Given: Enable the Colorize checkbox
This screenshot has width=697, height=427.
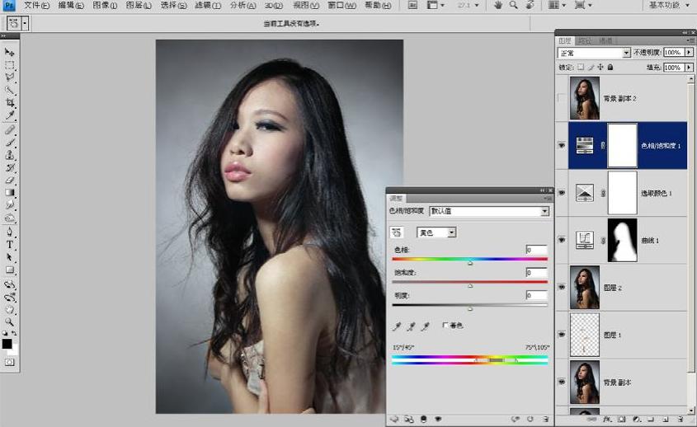Looking at the screenshot, I should point(445,326).
